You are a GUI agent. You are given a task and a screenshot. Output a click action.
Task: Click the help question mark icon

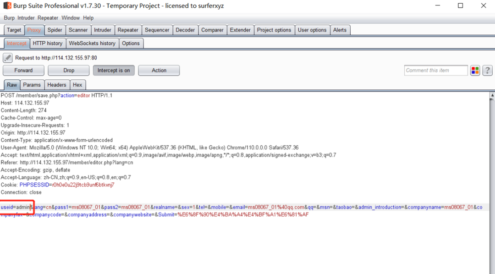(487, 71)
